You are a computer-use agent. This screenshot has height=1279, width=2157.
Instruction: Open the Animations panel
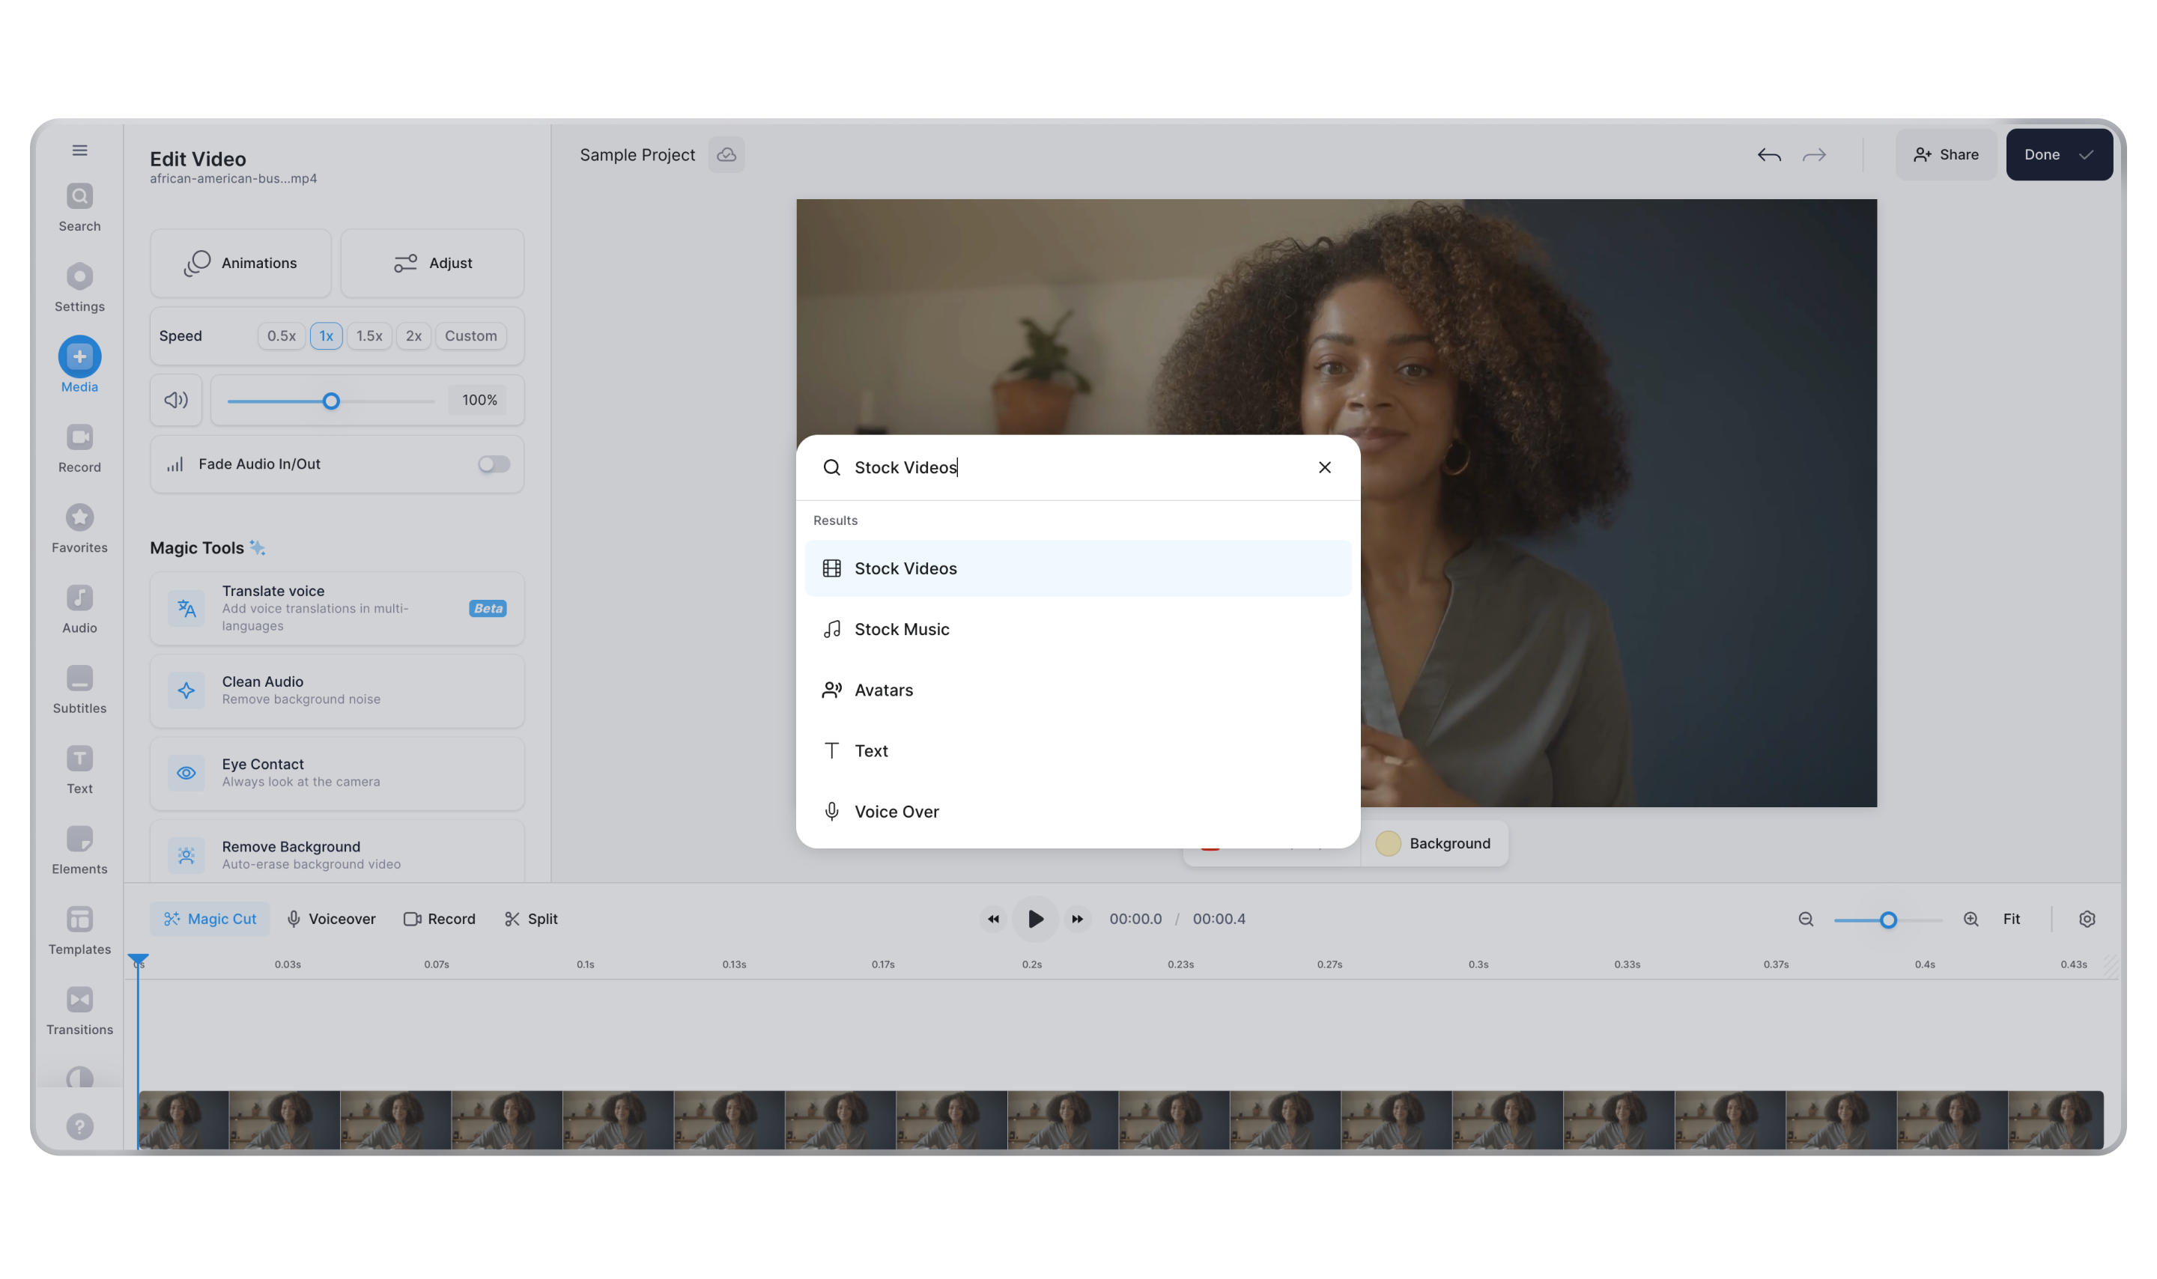(240, 264)
